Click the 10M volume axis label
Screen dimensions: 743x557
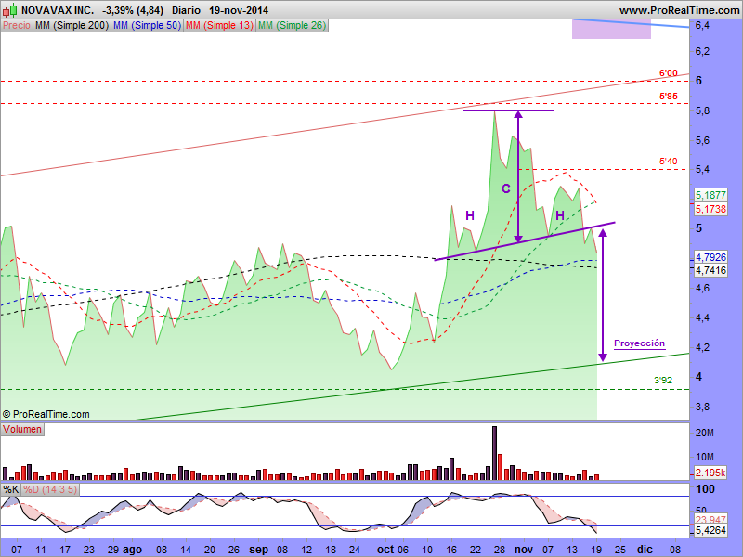click(x=705, y=457)
